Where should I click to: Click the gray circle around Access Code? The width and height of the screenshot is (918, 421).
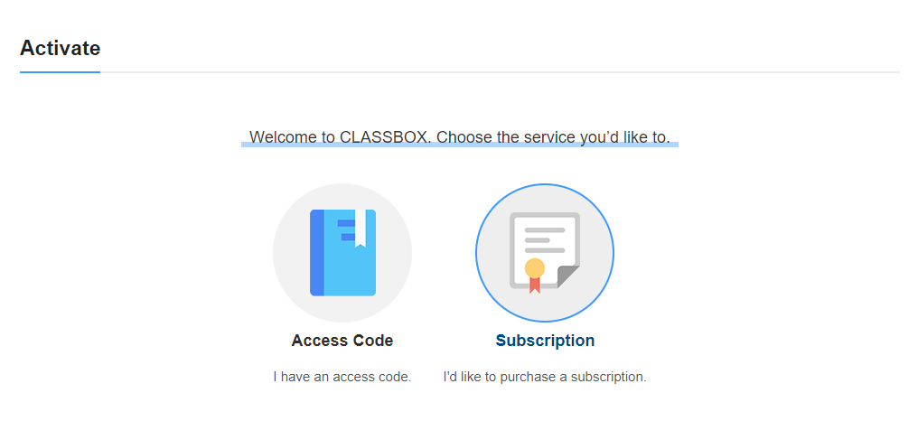click(x=342, y=252)
